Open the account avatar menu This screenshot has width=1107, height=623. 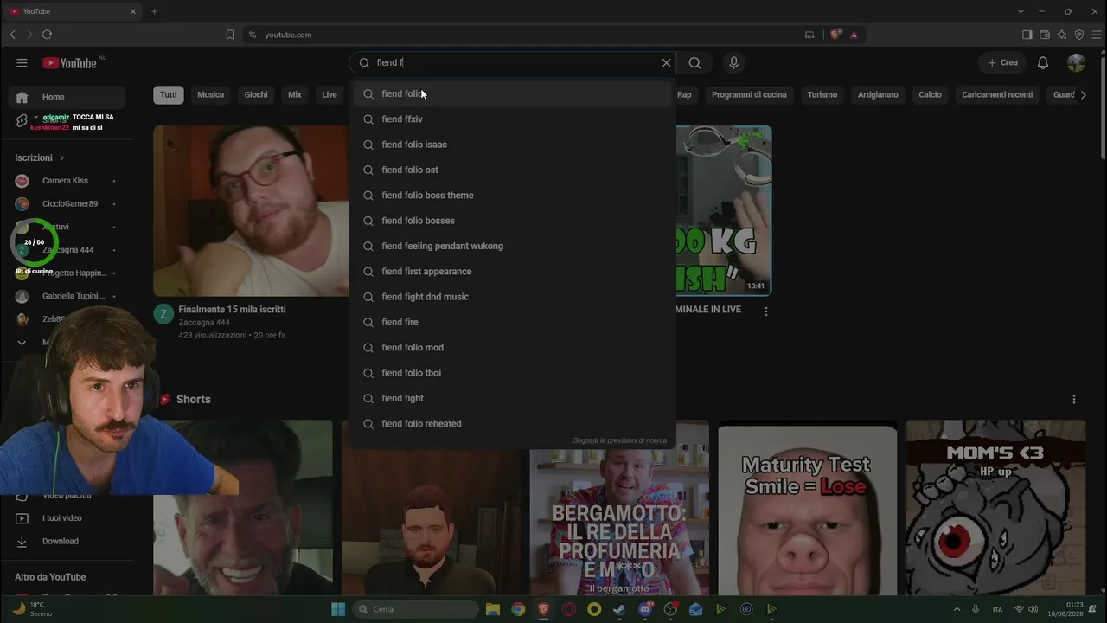point(1076,62)
